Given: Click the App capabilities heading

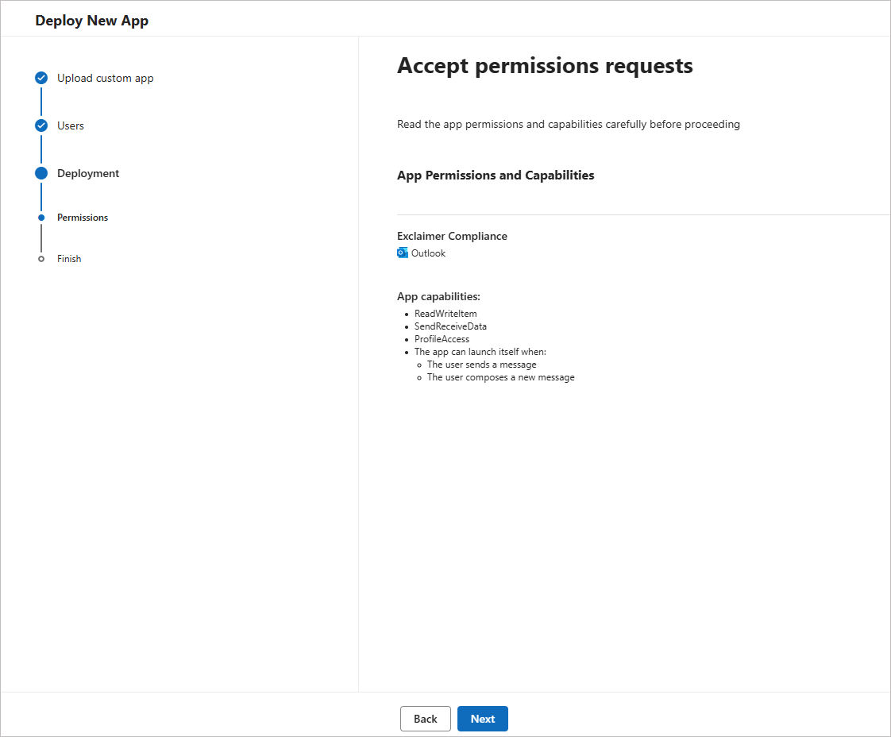Looking at the screenshot, I should coord(438,296).
